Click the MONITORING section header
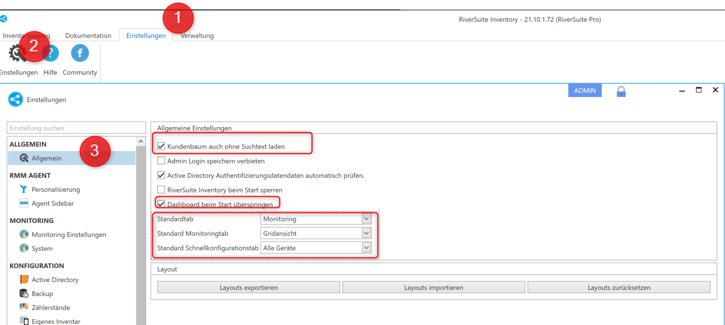The height and width of the screenshot is (325, 725). click(x=32, y=221)
